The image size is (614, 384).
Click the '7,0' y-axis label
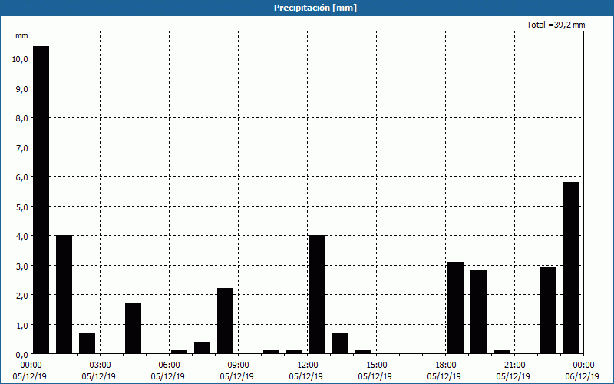click(x=22, y=147)
